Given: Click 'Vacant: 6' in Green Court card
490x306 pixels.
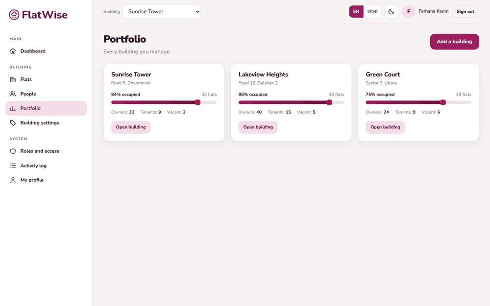Looking at the screenshot, I should click(x=431, y=112).
